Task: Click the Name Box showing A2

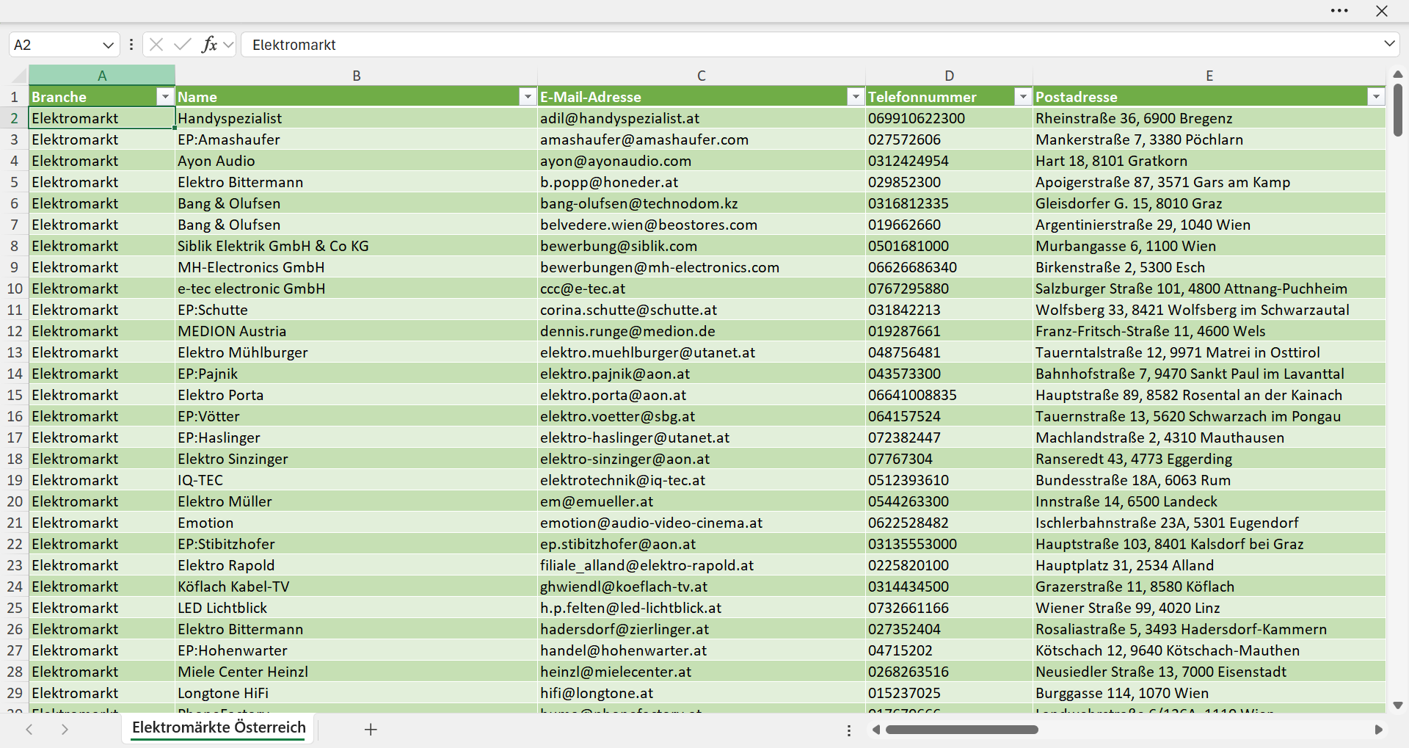Action: pyautogui.click(x=55, y=45)
